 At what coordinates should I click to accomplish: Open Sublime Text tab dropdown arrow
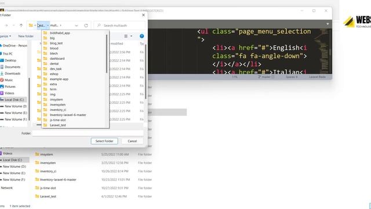(x=328, y=24)
